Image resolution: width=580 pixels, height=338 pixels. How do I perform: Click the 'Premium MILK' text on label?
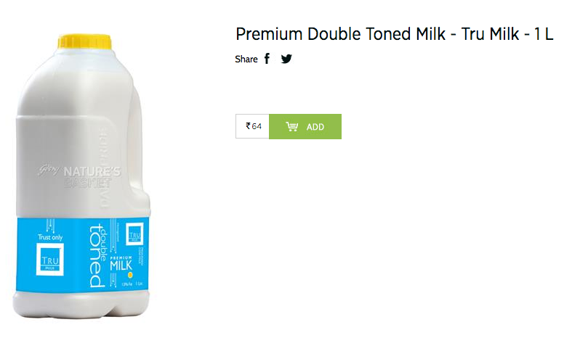pyautogui.click(x=121, y=263)
